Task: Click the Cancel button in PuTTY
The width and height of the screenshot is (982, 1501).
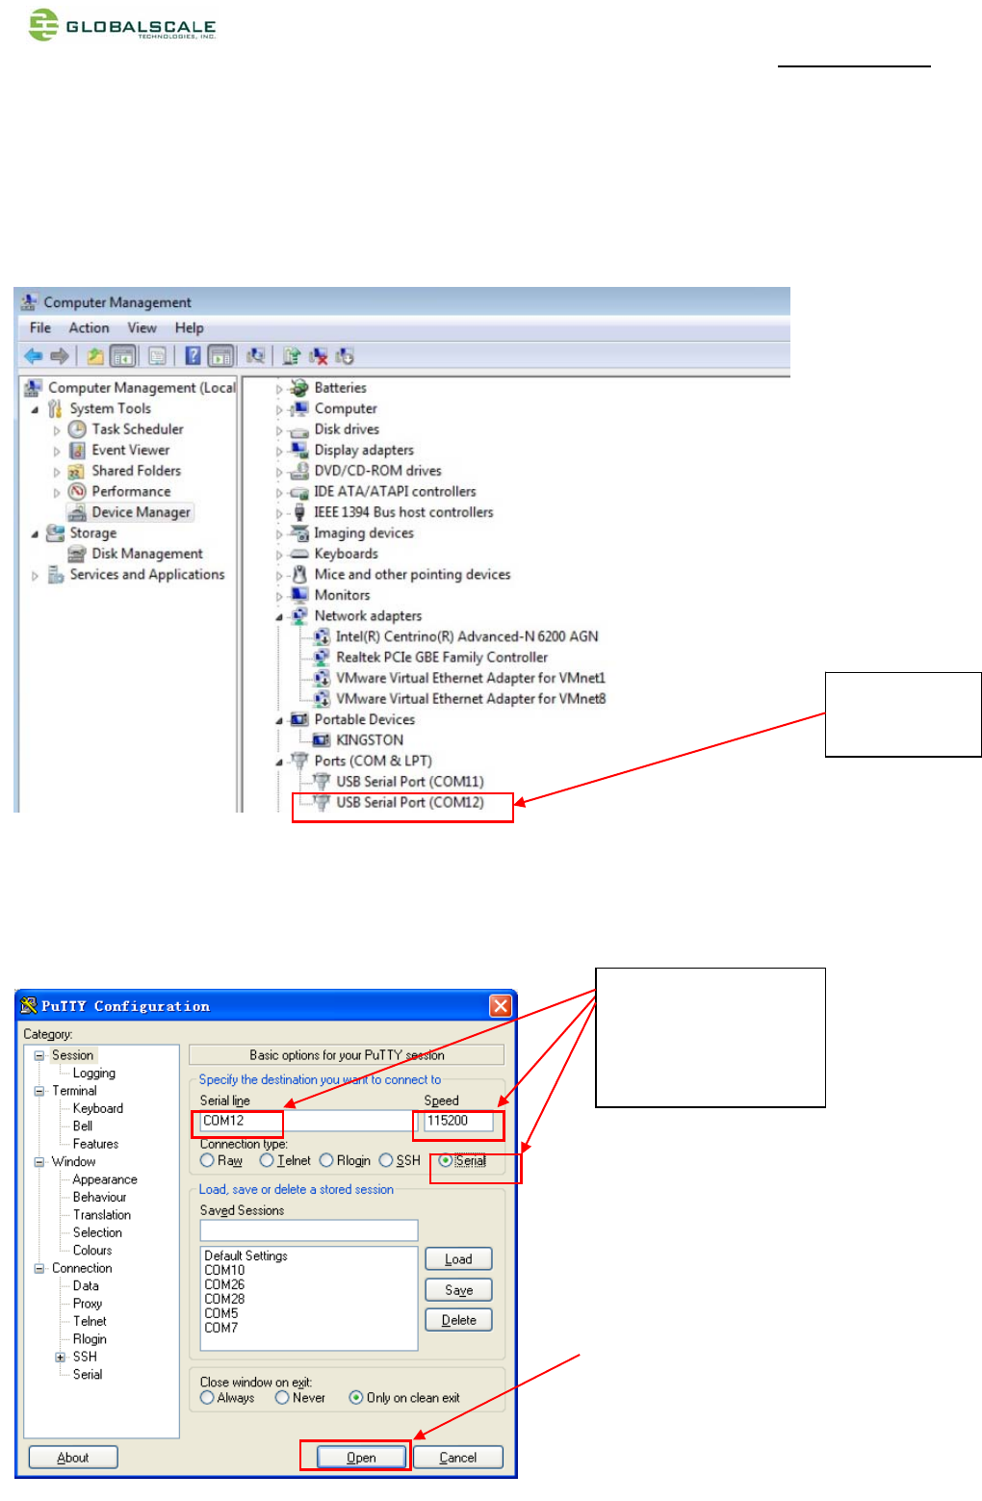Action: pos(458,1457)
